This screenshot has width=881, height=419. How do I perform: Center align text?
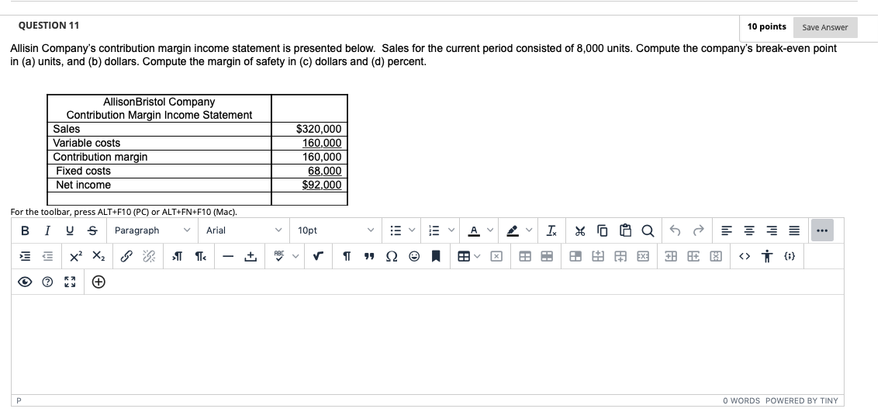pos(748,230)
